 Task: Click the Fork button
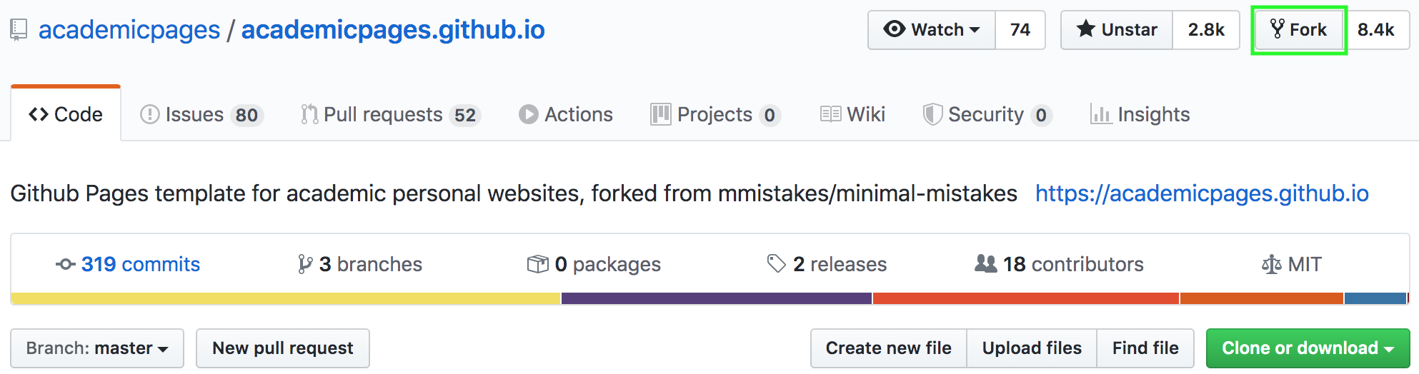tap(1298, 30)
